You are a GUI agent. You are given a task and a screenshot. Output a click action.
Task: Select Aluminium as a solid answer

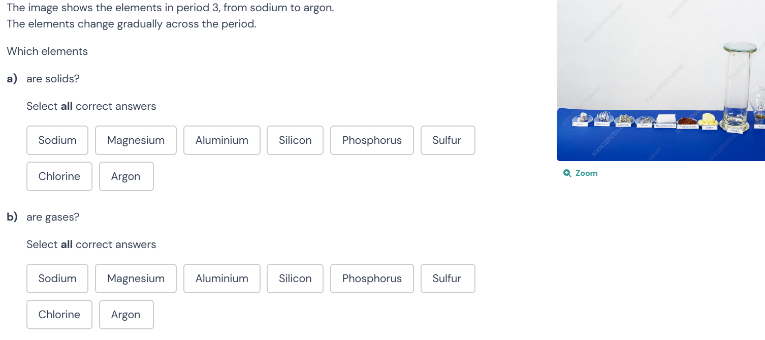coord(222,140)
